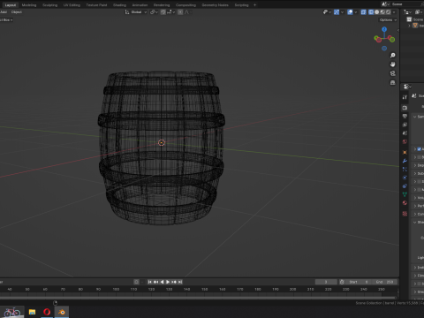Click the pan view hand icon
The width and height of the screenshot is (424, 318).
click(392, 64)
